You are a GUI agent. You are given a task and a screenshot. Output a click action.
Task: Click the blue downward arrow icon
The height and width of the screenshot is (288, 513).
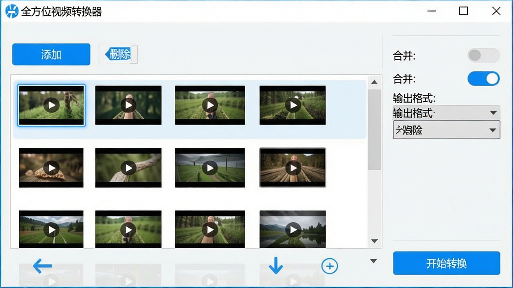pyautogui.click(x=276, y=266)
